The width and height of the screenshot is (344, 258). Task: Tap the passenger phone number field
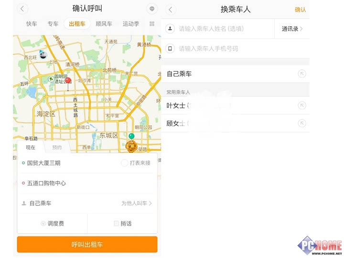point(241,48)
